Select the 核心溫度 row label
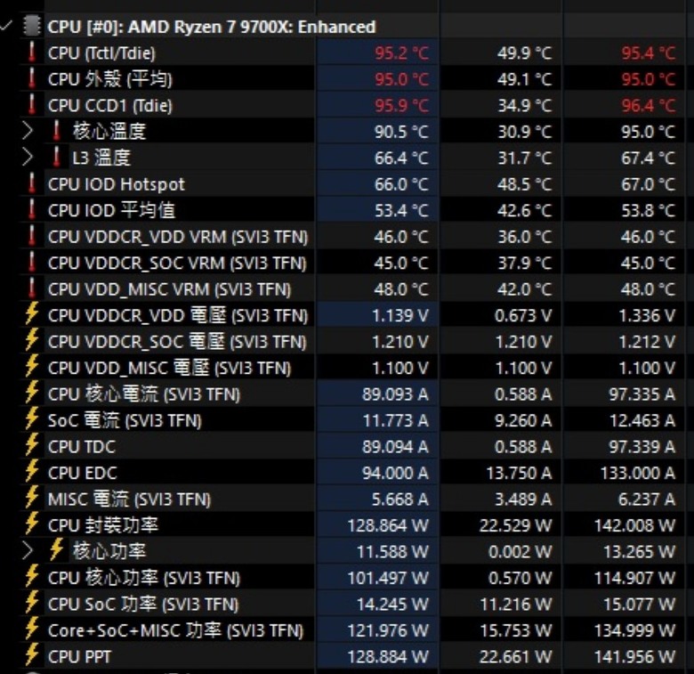The height and width of the screenshot is (674, 694). click(x=109, y=132)
